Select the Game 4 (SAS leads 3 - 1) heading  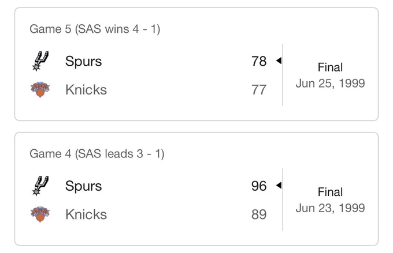[97, 154]
